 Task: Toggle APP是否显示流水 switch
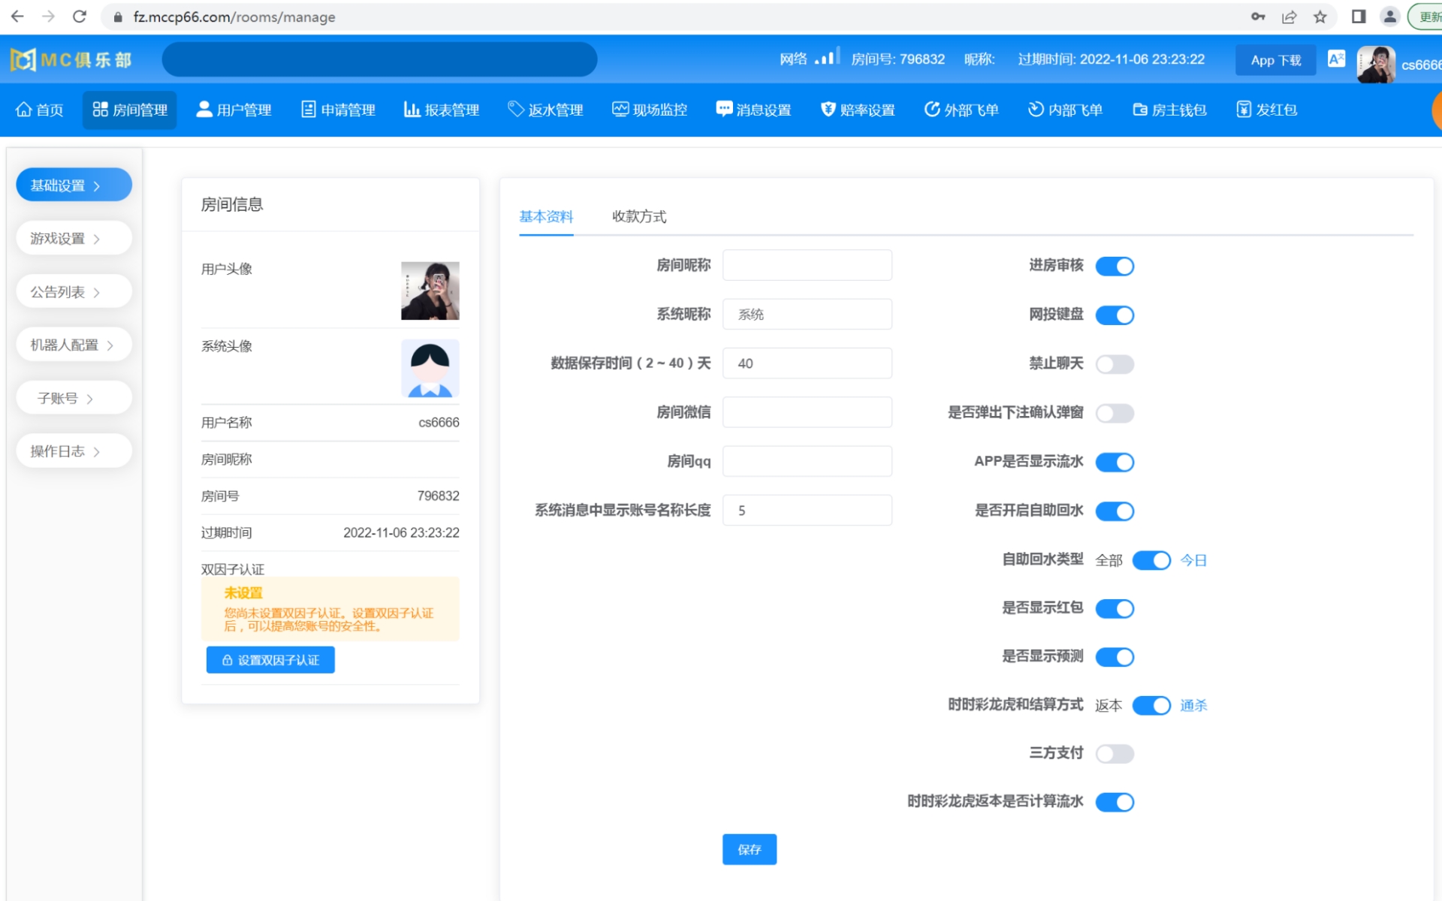(1115, 463)
